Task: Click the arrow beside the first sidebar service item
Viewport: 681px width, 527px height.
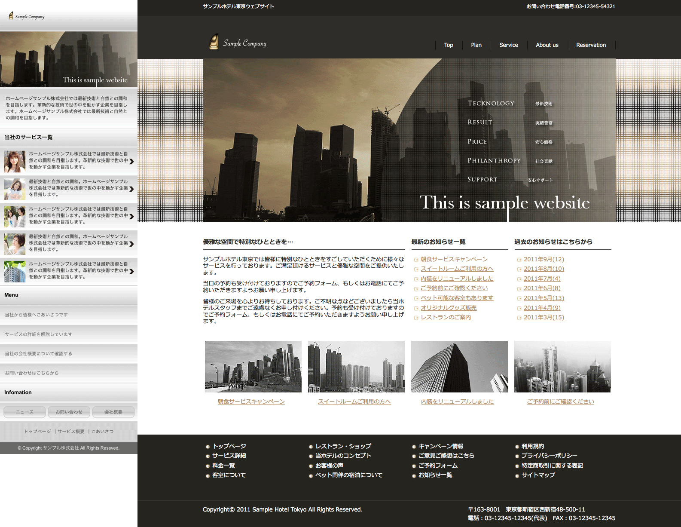Action: pyautogui.click(x=131, y=162)
